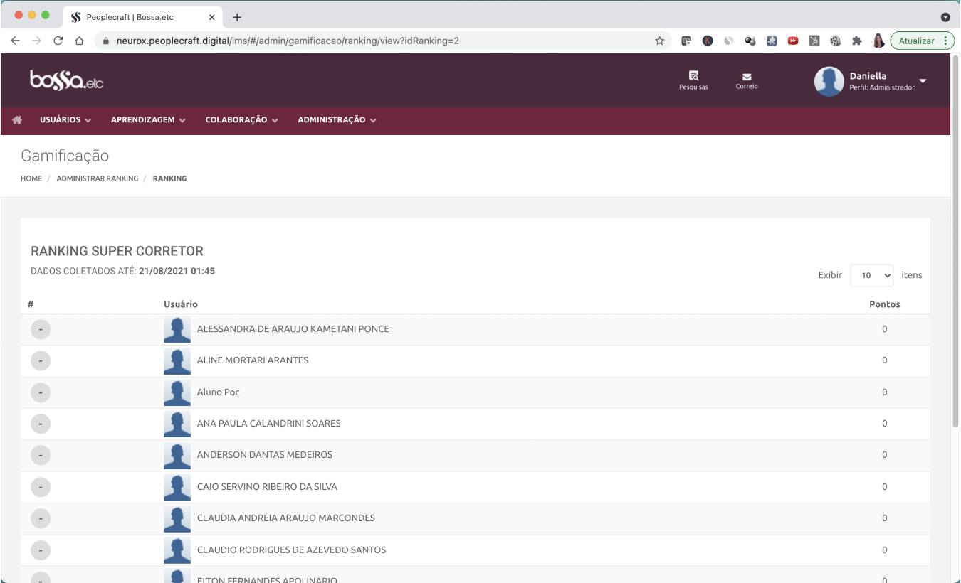The width and height of the screenshot is (961, 583).
Task: Open the Administração menu
Action: [337, 120]
